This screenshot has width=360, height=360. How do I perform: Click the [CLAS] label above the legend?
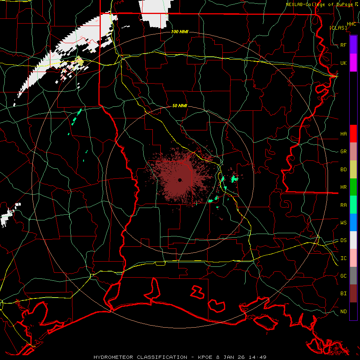point(338,28)
